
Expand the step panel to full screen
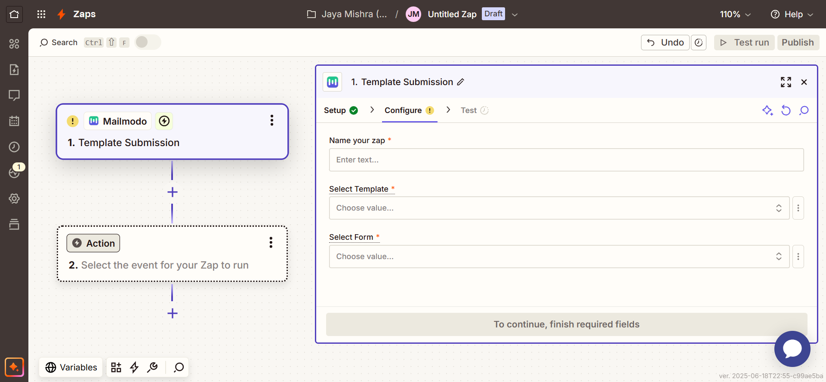point(786,82)
